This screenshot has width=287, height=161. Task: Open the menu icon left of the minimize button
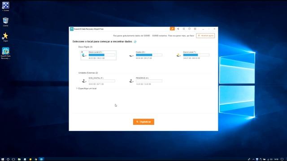[x=195, y=29]
